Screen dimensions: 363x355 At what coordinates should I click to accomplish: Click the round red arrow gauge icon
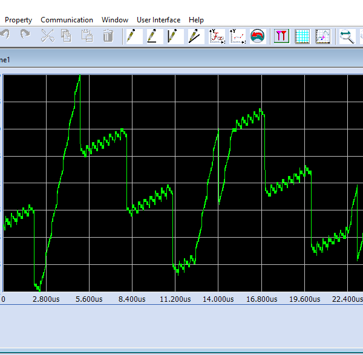pyautogui.click(x=258, y=36)
